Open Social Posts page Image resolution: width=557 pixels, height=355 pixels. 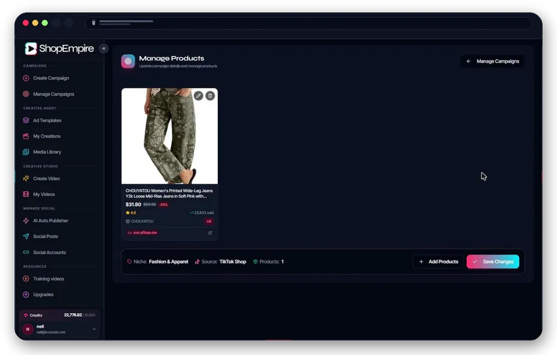coord(45,236)
